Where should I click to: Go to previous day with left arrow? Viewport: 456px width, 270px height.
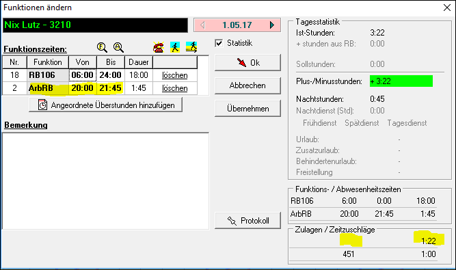tap(202, 25)
